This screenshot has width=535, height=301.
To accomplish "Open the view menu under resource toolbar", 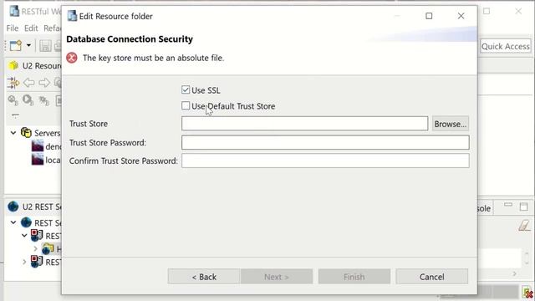I will (x=15, y=115).
